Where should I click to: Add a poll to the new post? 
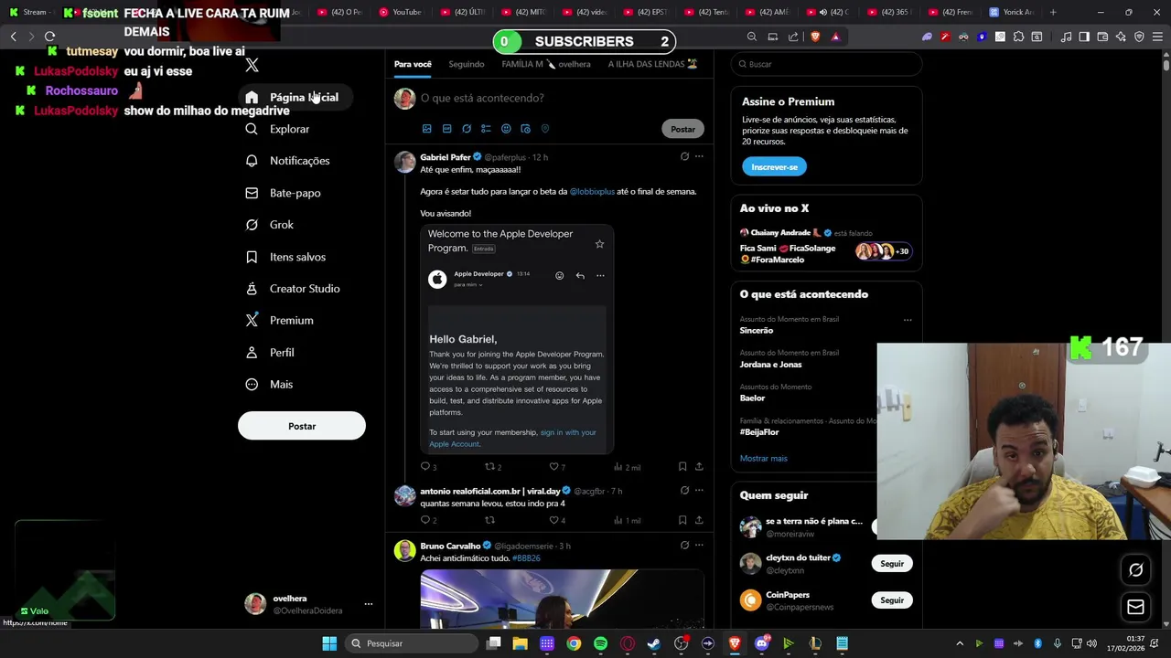pos(486,129)
